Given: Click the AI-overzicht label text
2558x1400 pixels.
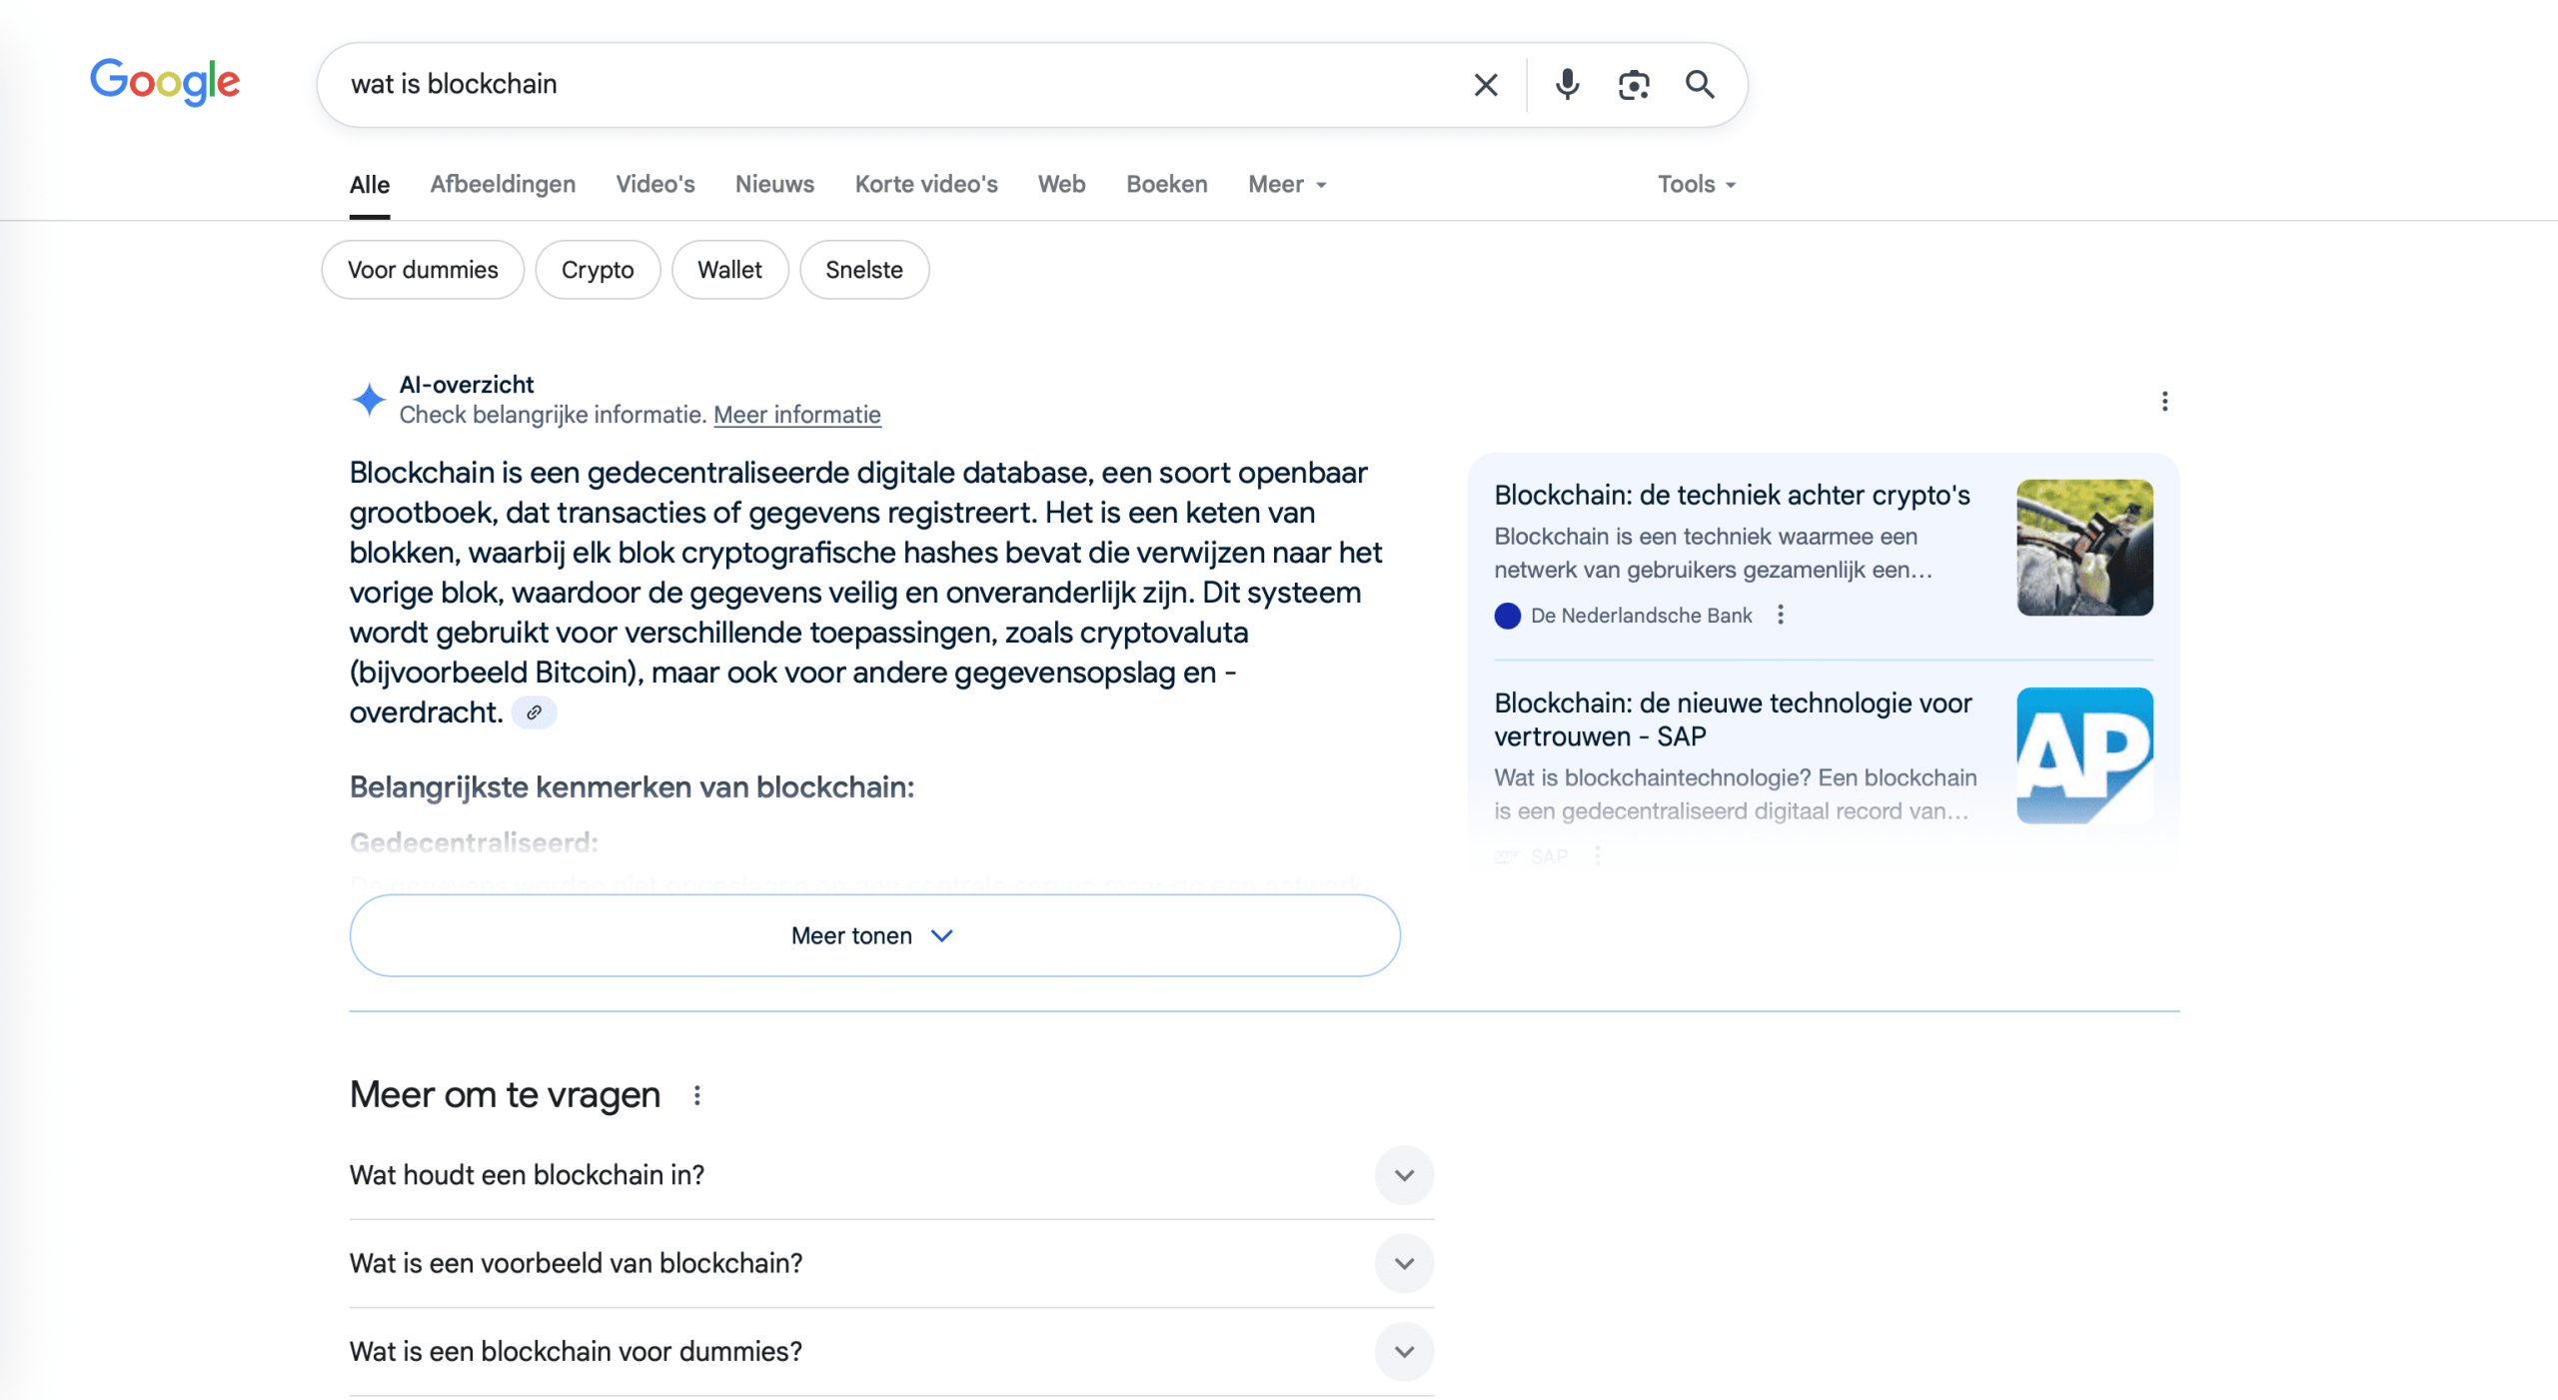Looking at the screenshot, I should coord(467,385).
